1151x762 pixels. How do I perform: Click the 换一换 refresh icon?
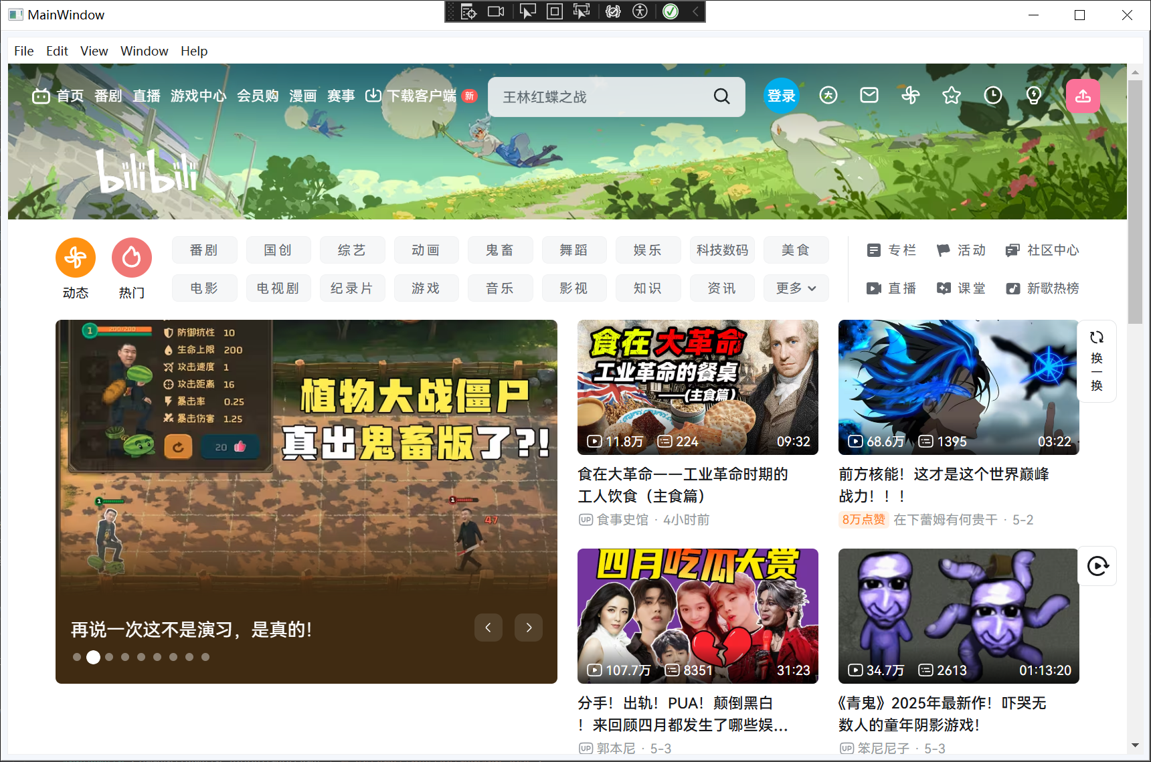(x=1097, y=337)
